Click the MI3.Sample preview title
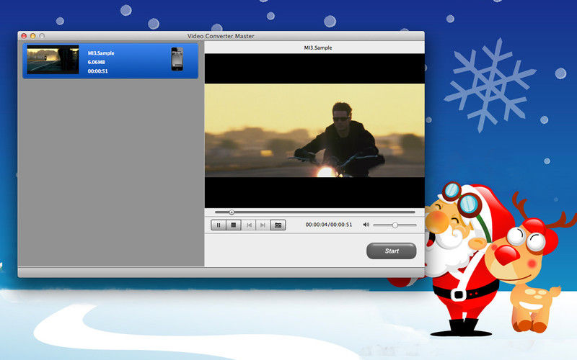 coord(318,48)
